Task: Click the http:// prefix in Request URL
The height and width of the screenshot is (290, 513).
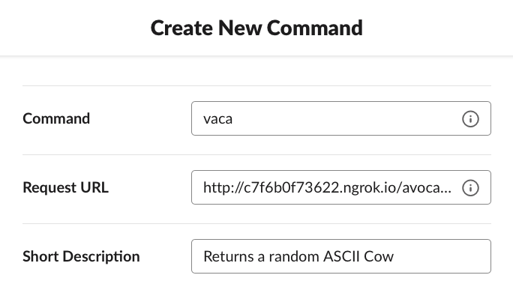Action: (223, 188)
